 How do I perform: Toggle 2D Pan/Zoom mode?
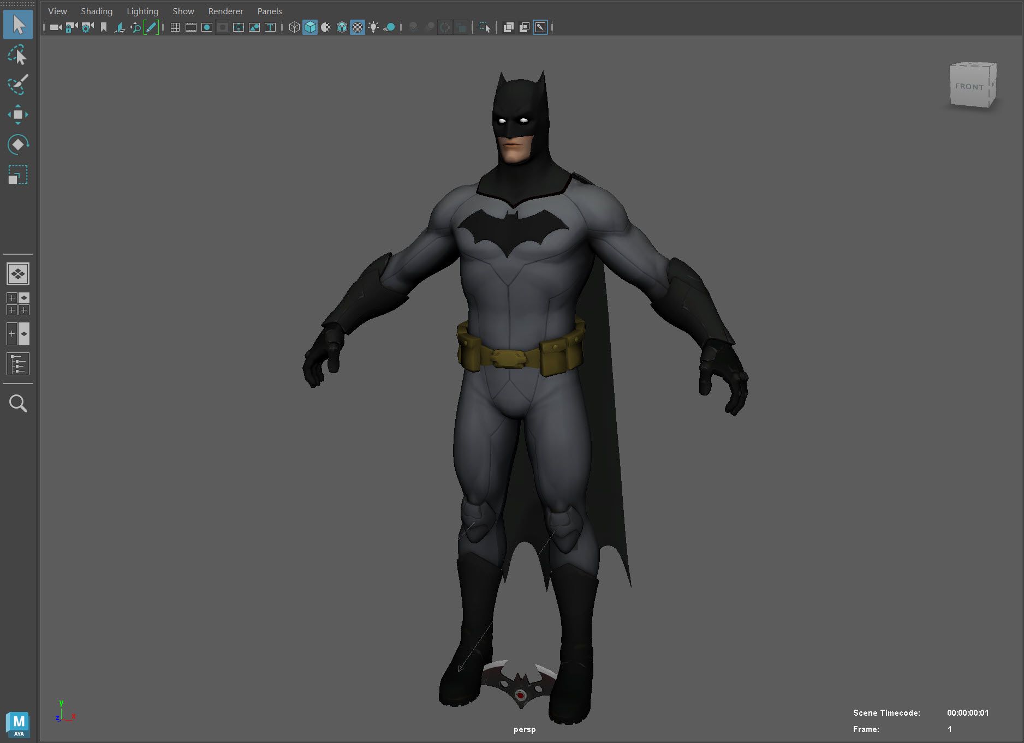coord(135,27)
